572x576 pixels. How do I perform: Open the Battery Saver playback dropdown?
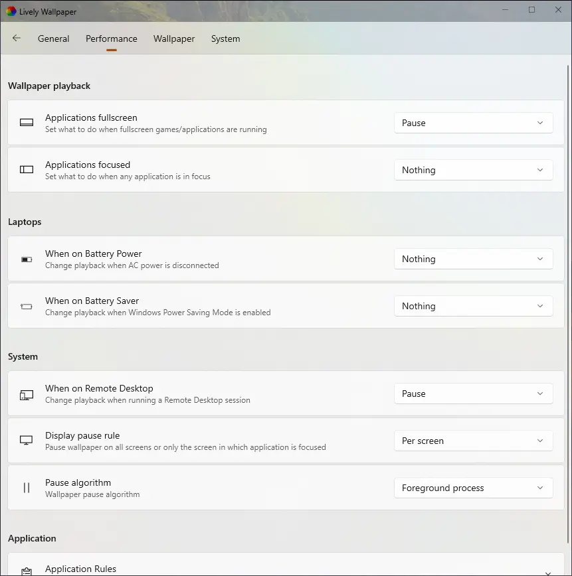tap(473, 306)
